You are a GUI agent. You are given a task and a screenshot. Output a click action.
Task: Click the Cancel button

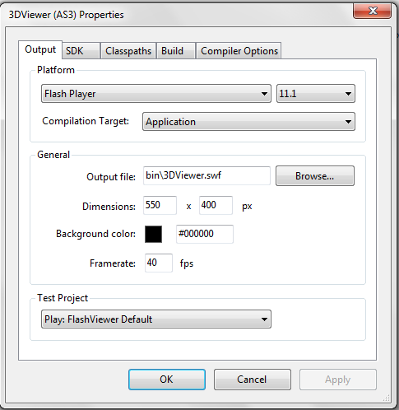click(253, 380)
